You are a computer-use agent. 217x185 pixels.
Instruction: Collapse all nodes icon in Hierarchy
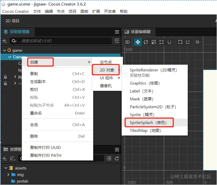[x=117, y=41]
